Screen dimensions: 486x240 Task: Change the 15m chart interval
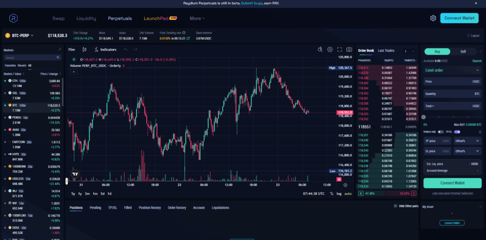point(71,49)
